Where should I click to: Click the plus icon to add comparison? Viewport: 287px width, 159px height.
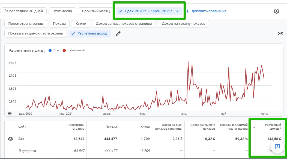188,11
